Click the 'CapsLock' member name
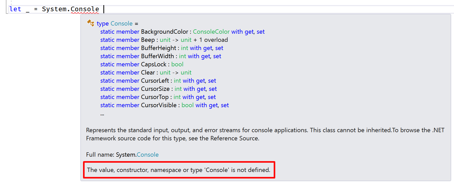Image resolution: width=454 pixels, height=185 pixels. click(154, 64)
